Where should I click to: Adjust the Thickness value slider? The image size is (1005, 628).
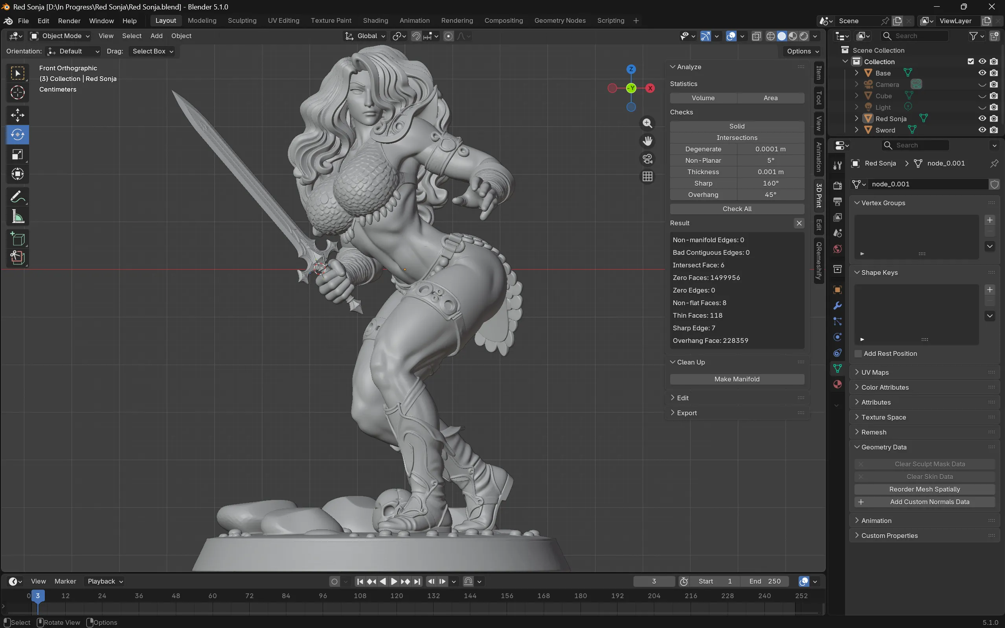click(770, 172)
